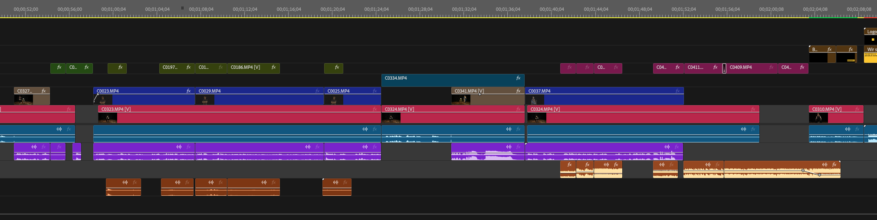Click the thumbnail on the C0323.MP4 [V] clip
The width and height of the screenshot is (877, 220).
coord(108,118)
